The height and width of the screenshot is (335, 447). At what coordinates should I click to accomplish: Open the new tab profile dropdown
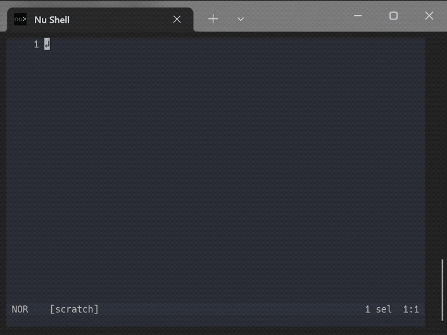[241, 20]
